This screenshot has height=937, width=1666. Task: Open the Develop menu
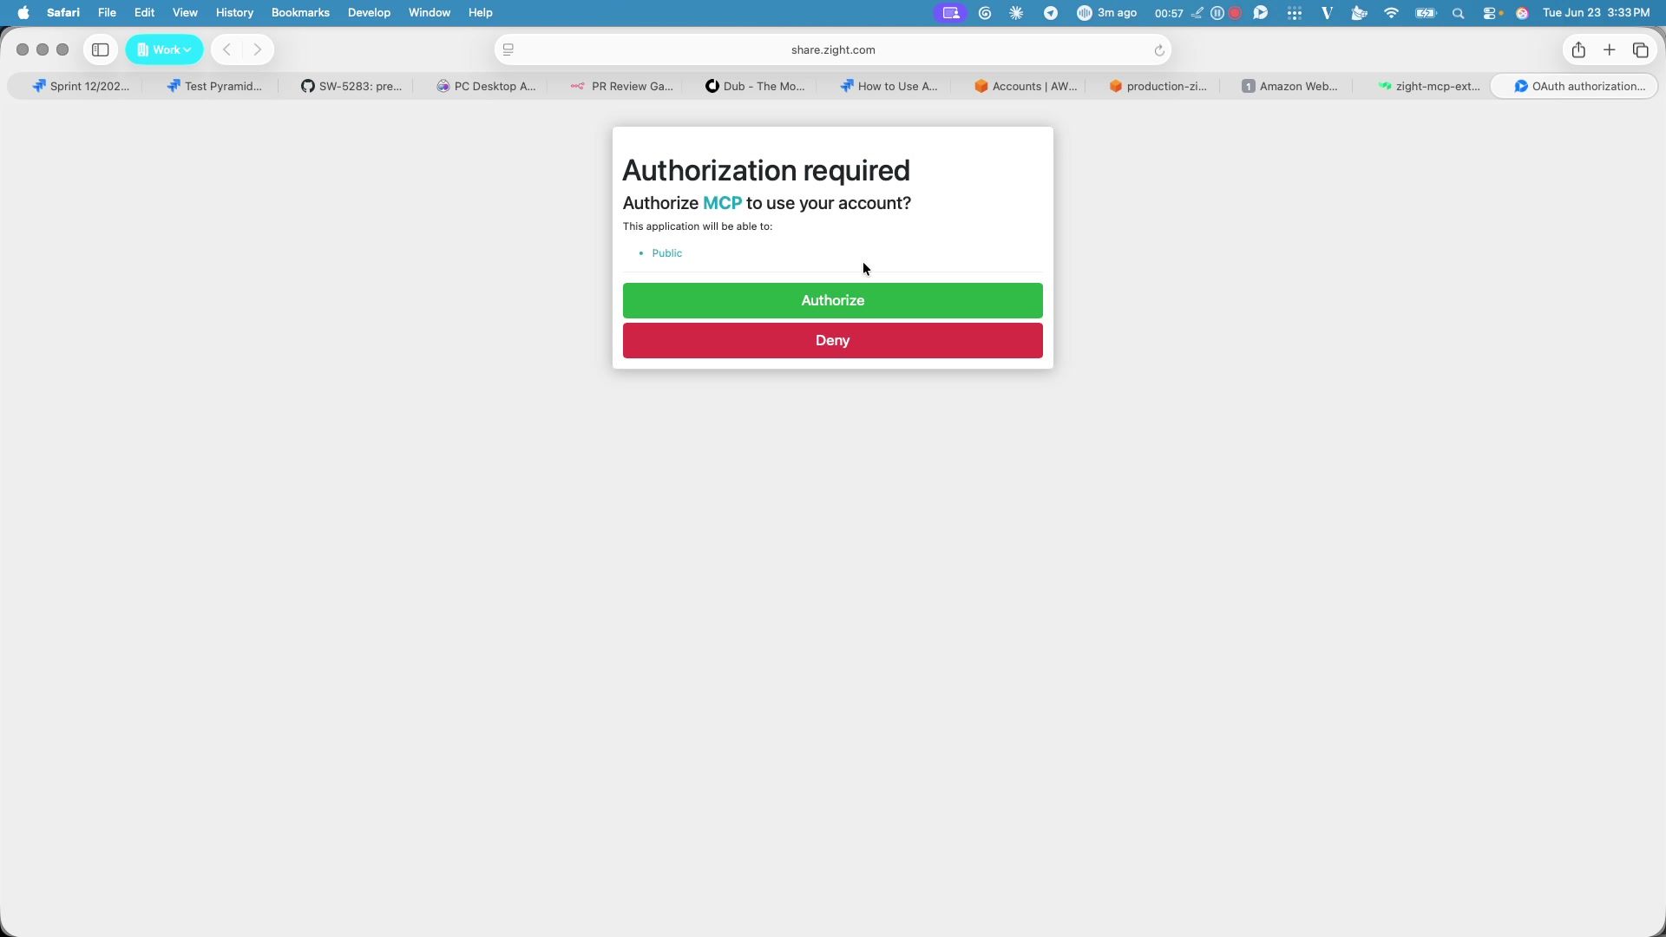(x=369, y=13)
